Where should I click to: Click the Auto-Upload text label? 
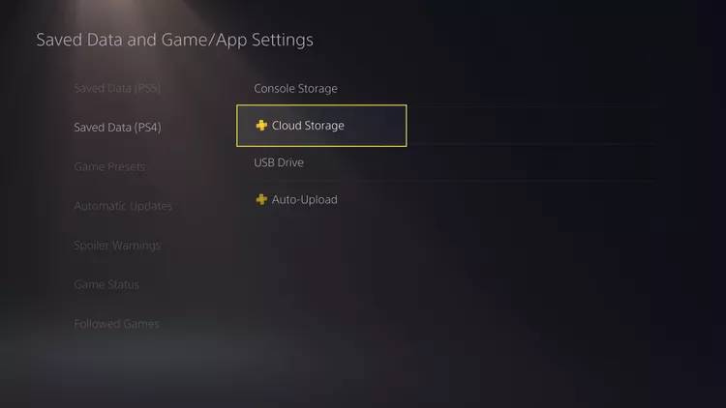305,199
